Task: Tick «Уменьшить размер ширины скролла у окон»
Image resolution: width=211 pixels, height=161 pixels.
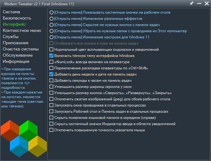Action: [51, 87]
